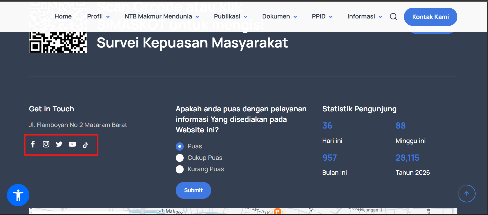
Task: Click the embedded map strip
Action: coord(243,211)
